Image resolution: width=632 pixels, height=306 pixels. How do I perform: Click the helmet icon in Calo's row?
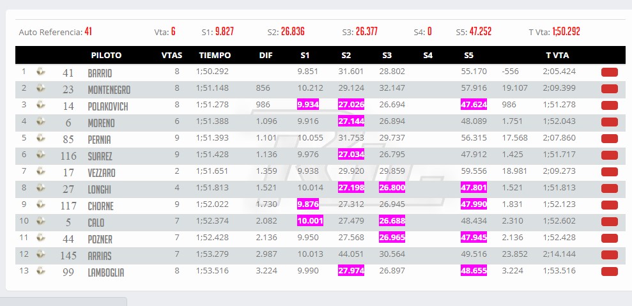tap(41, 221)
